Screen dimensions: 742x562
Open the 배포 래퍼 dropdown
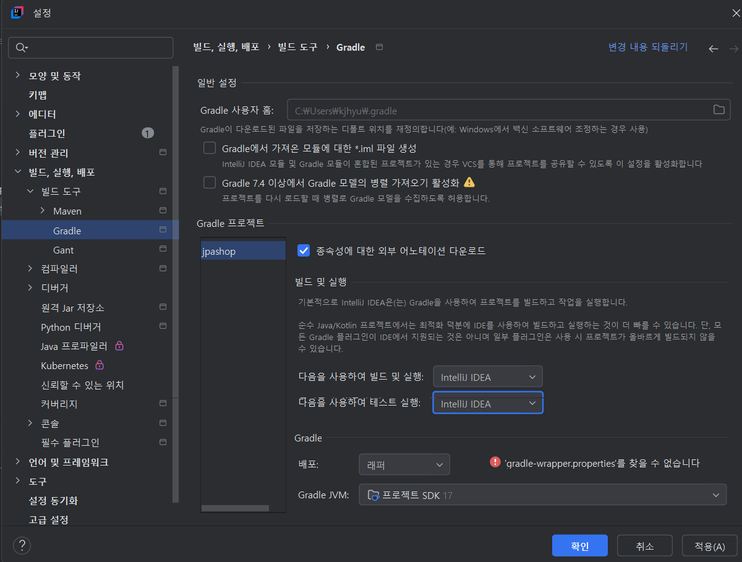404,464
